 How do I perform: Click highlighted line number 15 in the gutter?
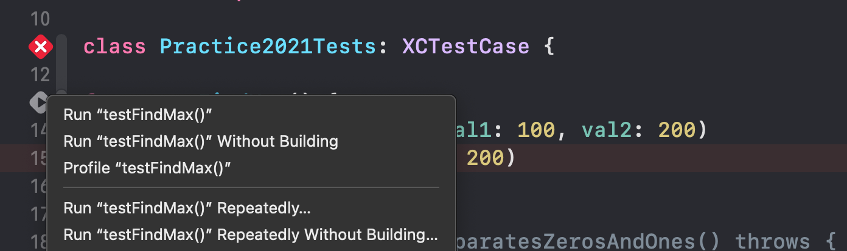pos(39,158)
